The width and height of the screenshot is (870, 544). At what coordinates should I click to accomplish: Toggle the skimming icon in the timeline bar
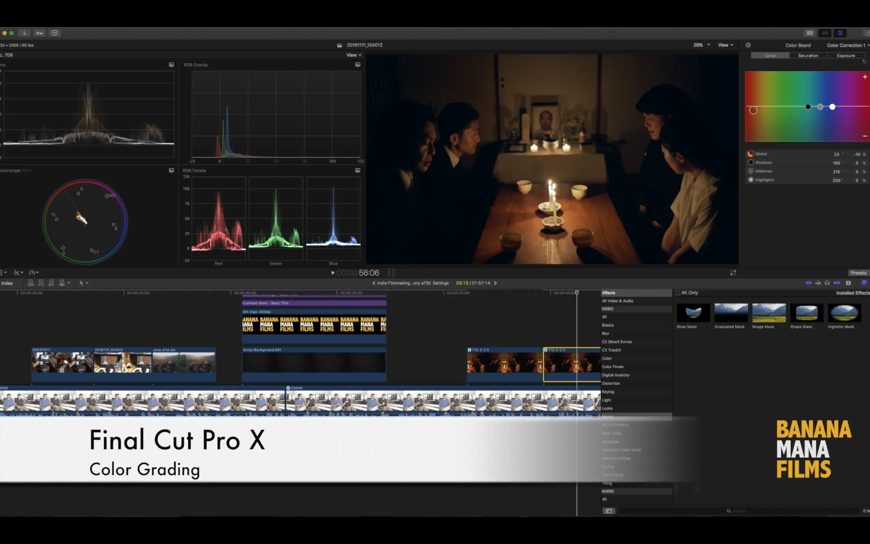click(808, 283)
